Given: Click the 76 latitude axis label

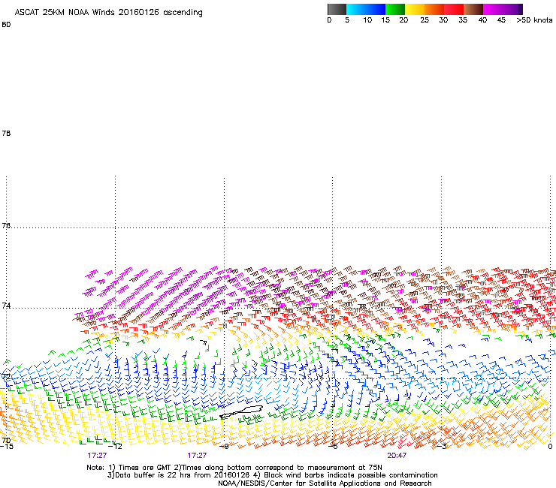Looking at the screenshot, I should pos(6,225).
